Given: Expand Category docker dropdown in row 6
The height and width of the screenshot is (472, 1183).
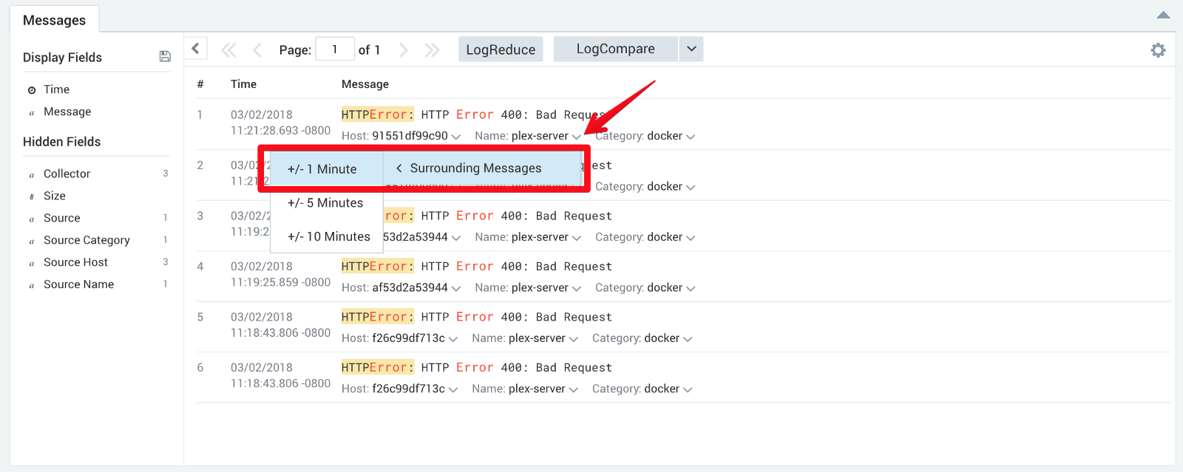Looking at the screenshot, I should pos(688,389).
